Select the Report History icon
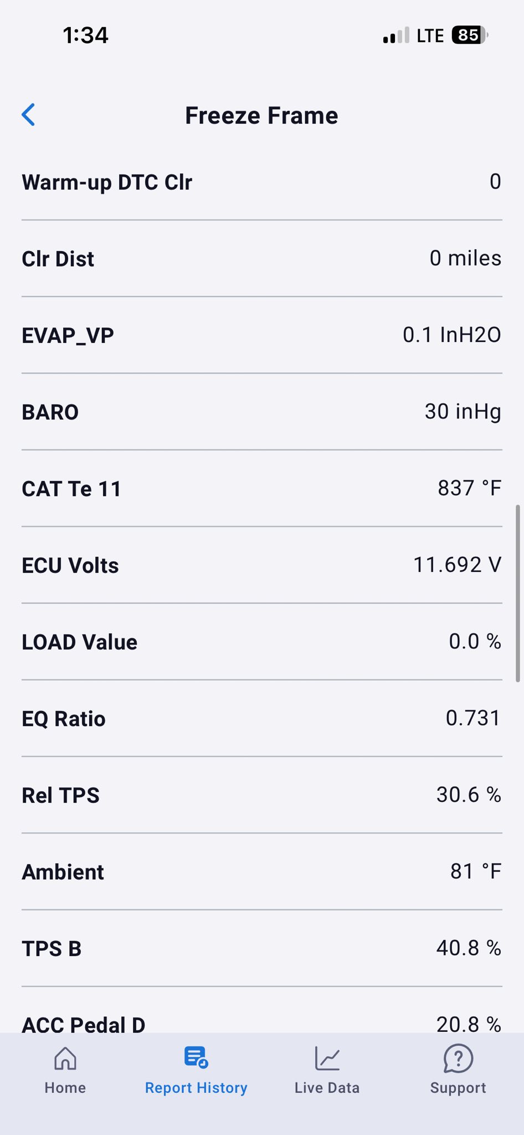 [196, 1057]
